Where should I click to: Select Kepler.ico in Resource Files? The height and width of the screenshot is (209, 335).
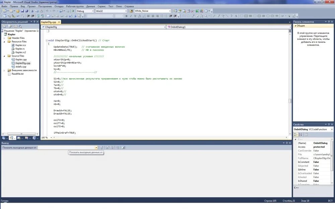[x=20, y=45]
